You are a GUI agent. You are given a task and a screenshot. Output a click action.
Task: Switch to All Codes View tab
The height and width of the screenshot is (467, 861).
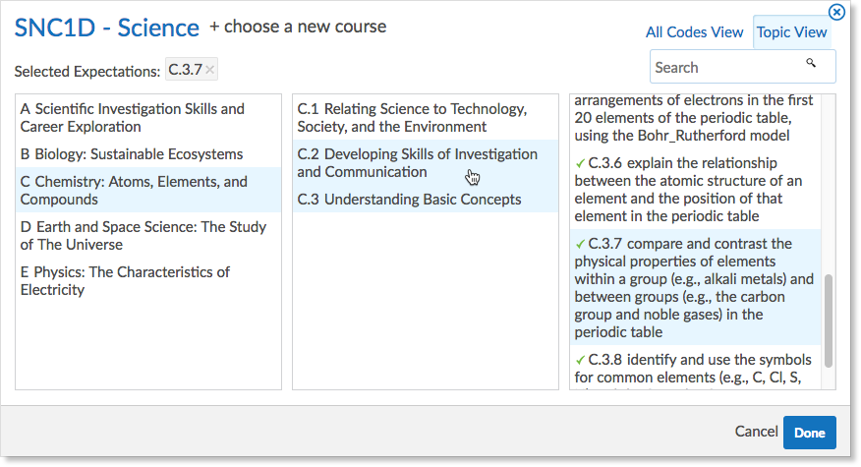click(694, 31)
